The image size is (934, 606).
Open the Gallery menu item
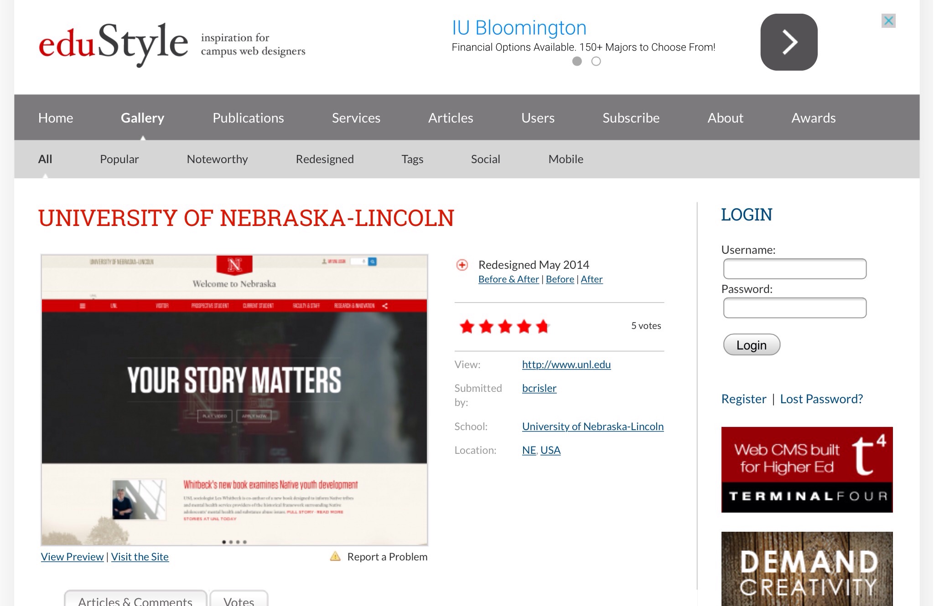coord(142,118)
